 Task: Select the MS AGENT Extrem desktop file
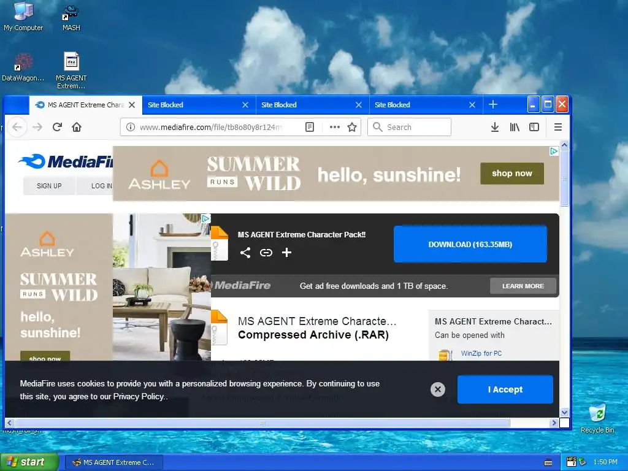[x=71, y=71]
